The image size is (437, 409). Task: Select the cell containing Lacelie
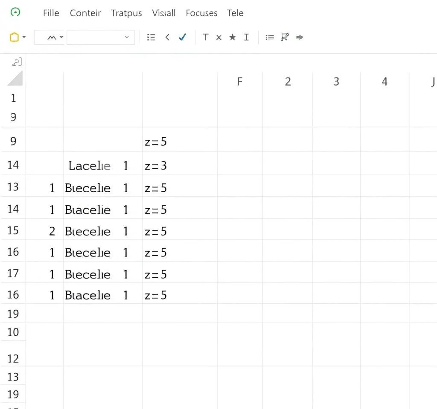(x=90, y=166)
